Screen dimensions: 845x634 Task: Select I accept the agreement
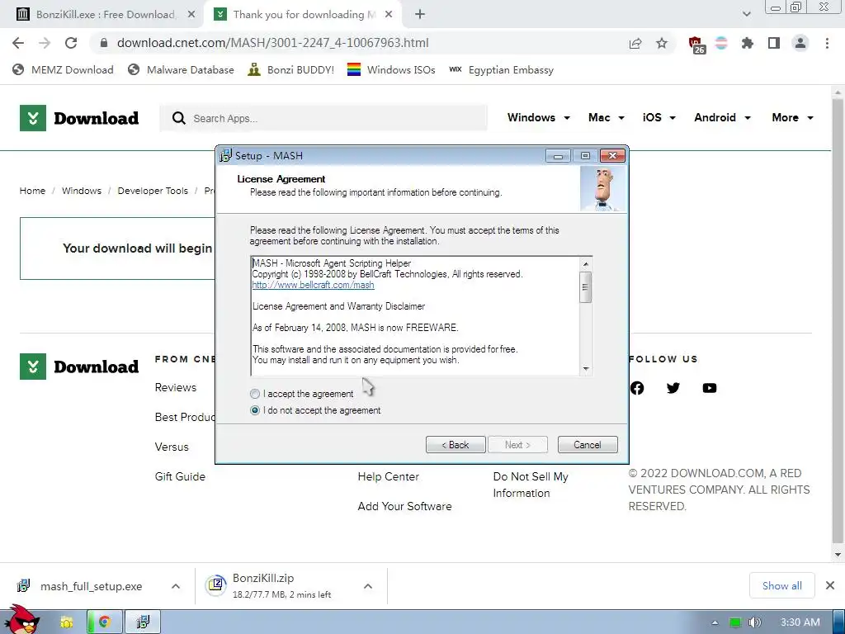pos(302,394)
